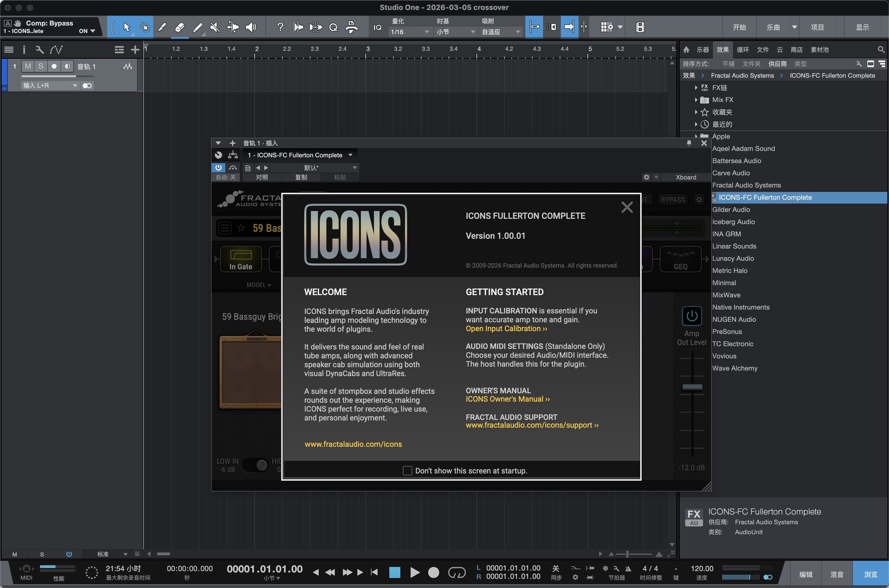Select the Listen speaker tool
This screenshot has width=889, height=588.
pyautogui.click(x=251, y=27)
